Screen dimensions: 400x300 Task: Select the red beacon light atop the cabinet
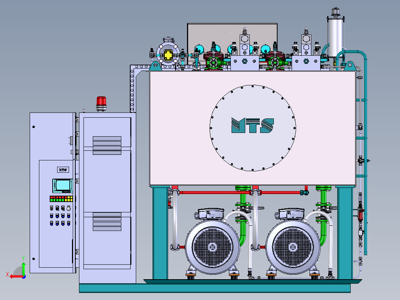point(101,104)
